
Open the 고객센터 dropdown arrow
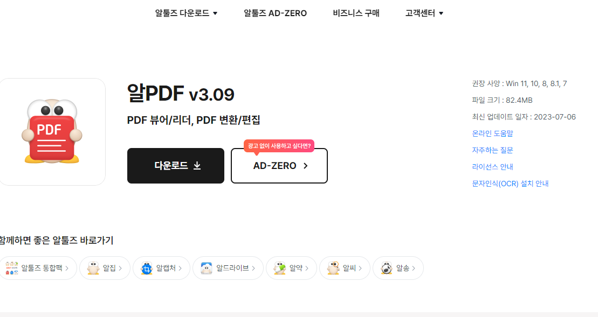pos(441,13)
